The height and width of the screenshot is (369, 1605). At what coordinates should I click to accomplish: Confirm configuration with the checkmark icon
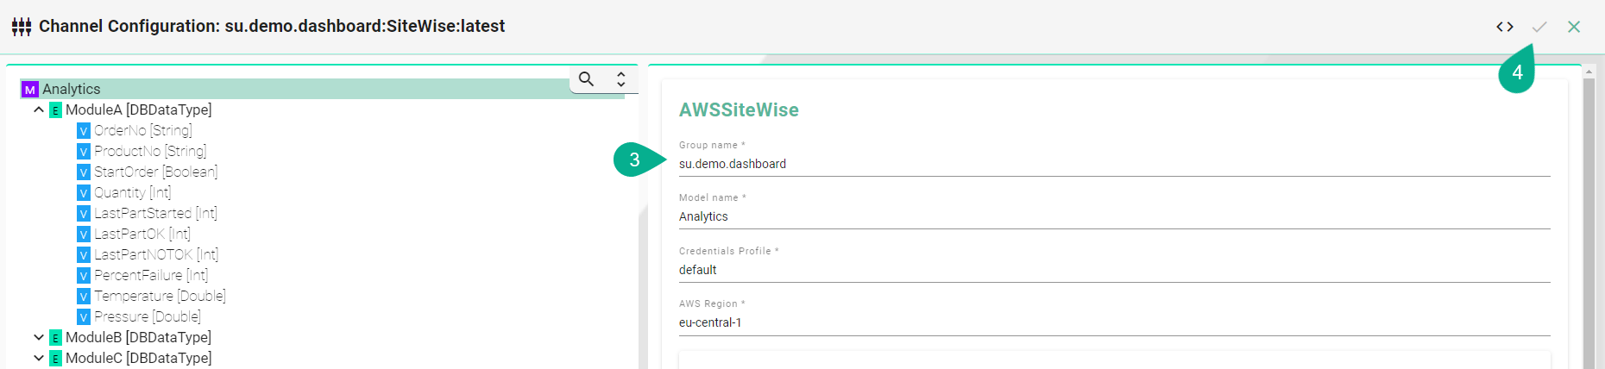click(1539, 27)
